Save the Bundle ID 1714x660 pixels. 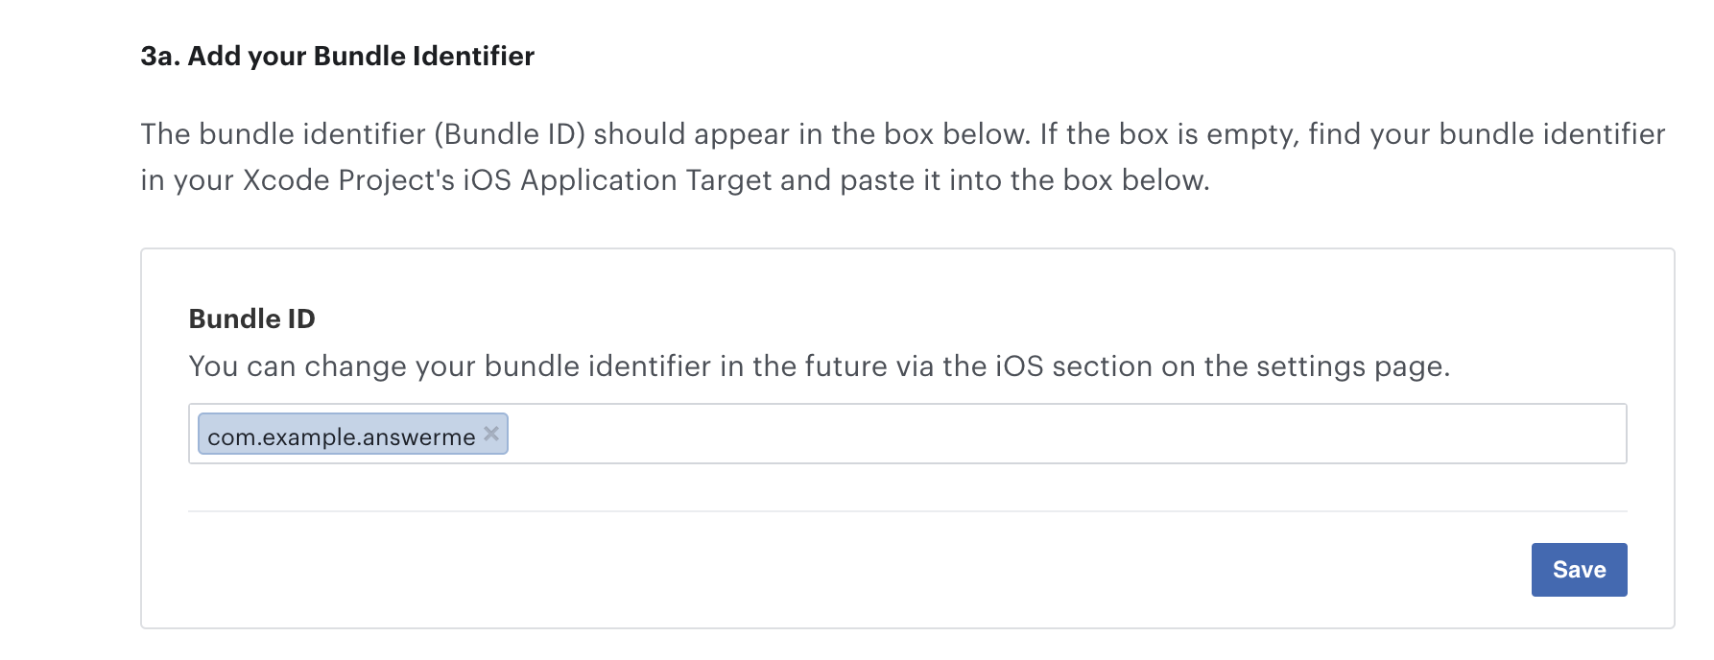click(1579, 570)
